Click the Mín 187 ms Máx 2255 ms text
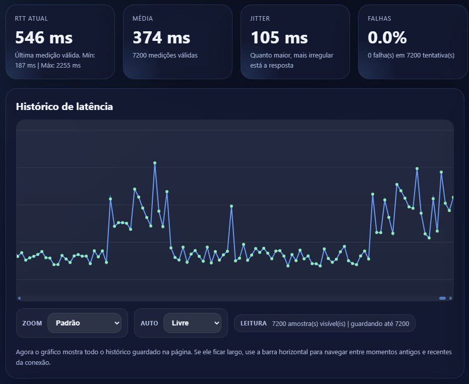 coord(48,65)
